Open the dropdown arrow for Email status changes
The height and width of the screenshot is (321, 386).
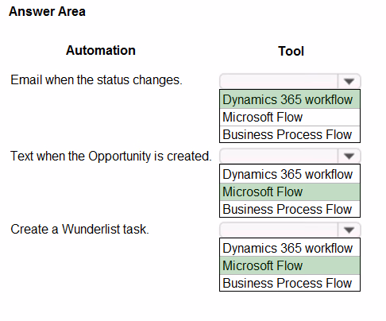349,81
